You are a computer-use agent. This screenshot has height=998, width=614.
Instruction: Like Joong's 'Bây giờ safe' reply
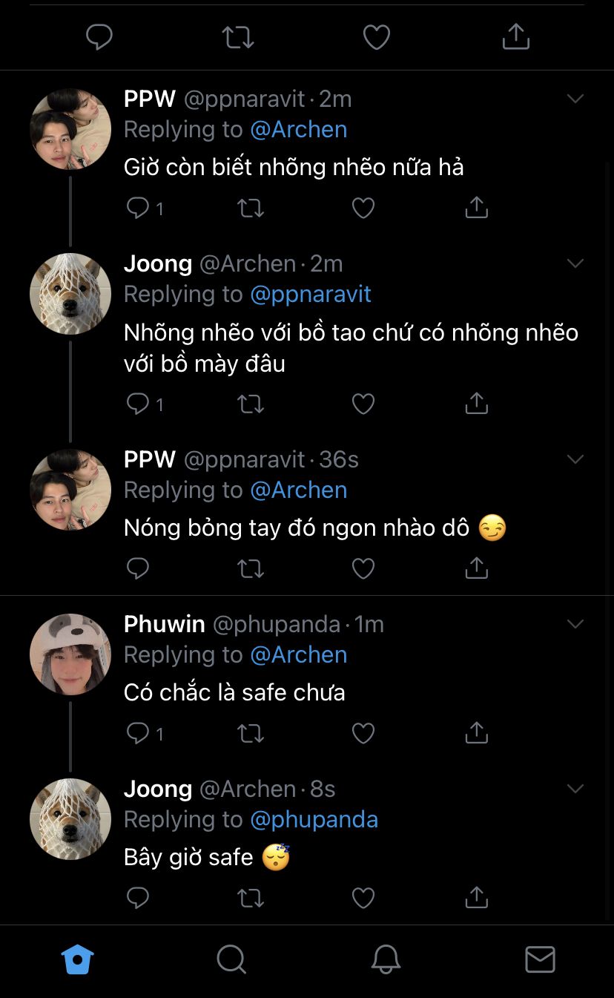coord(363,898)
